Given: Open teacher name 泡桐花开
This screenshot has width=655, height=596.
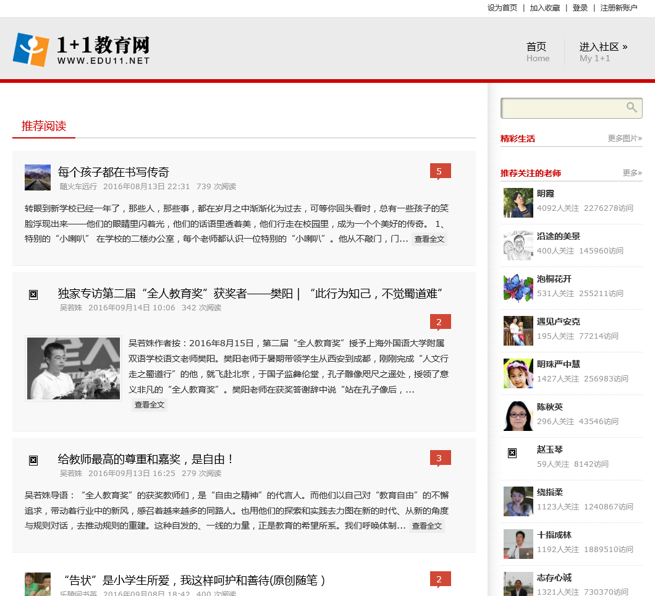Looking at the screenshot, I should pos(554,279).
